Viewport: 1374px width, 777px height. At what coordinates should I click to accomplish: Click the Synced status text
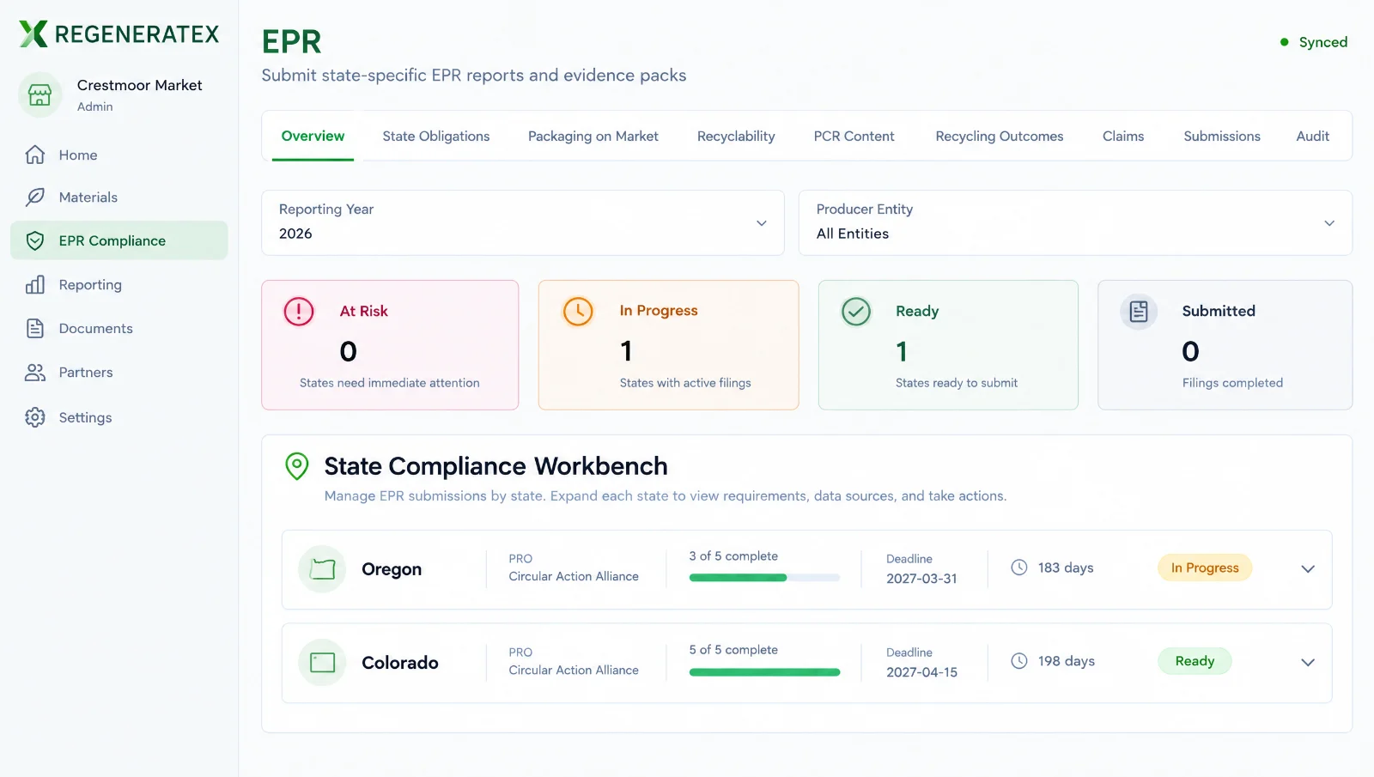[1323, 42]
